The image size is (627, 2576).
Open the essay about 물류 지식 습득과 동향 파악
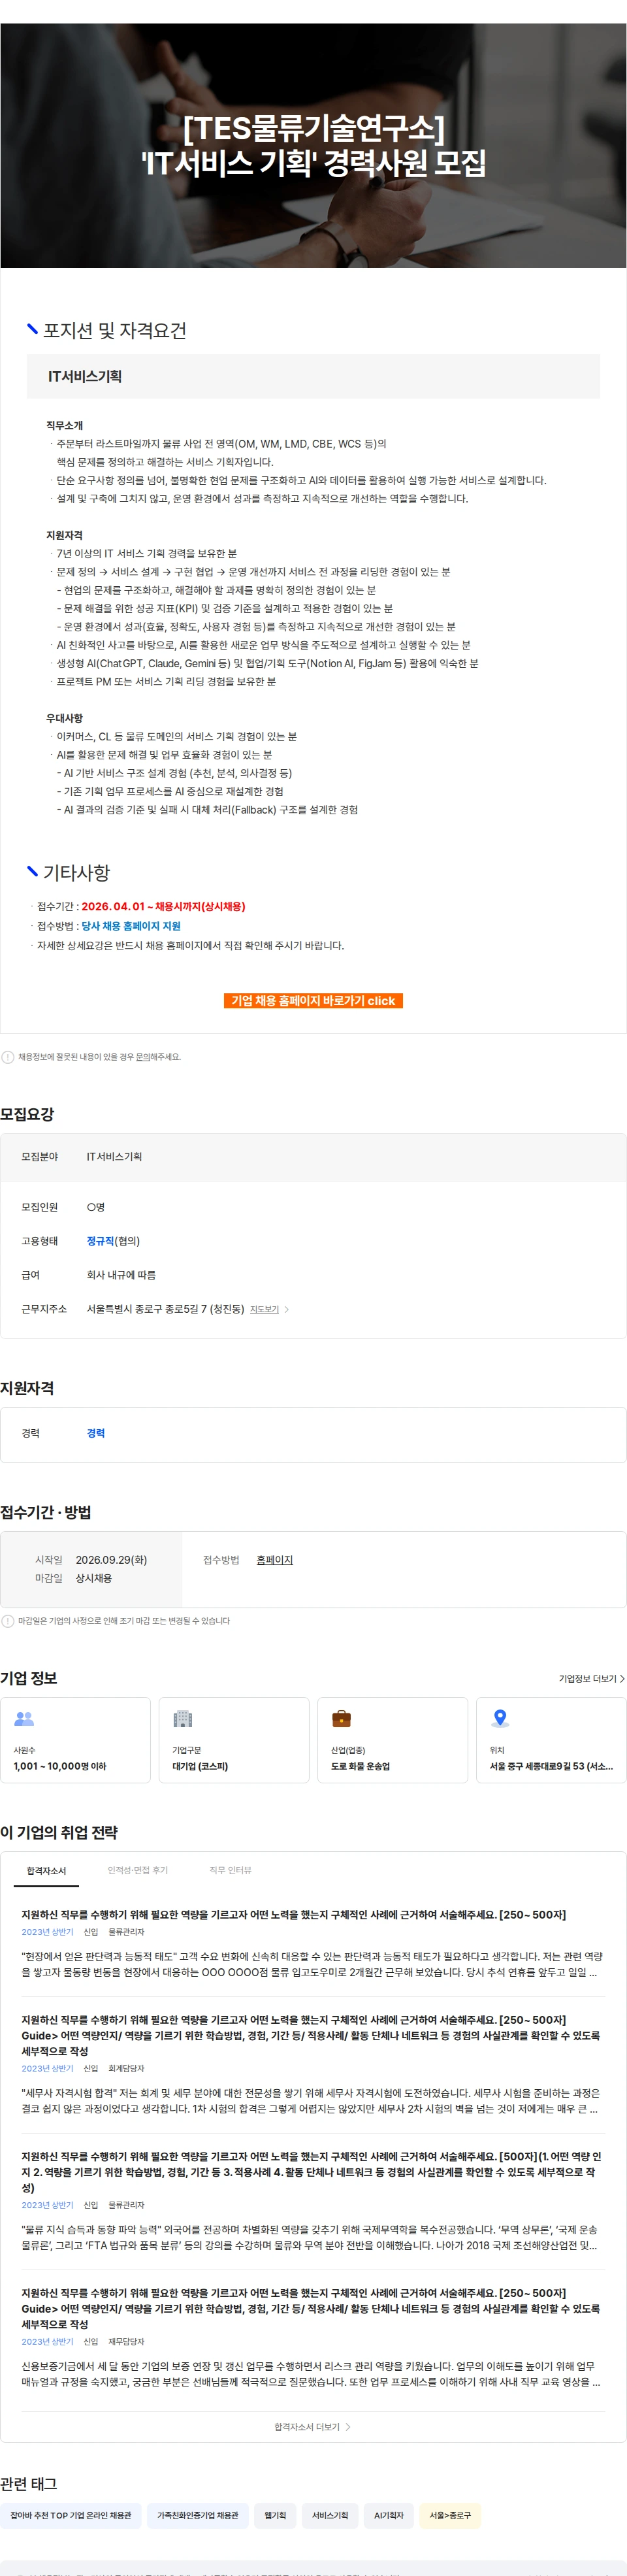point(313,2202)
